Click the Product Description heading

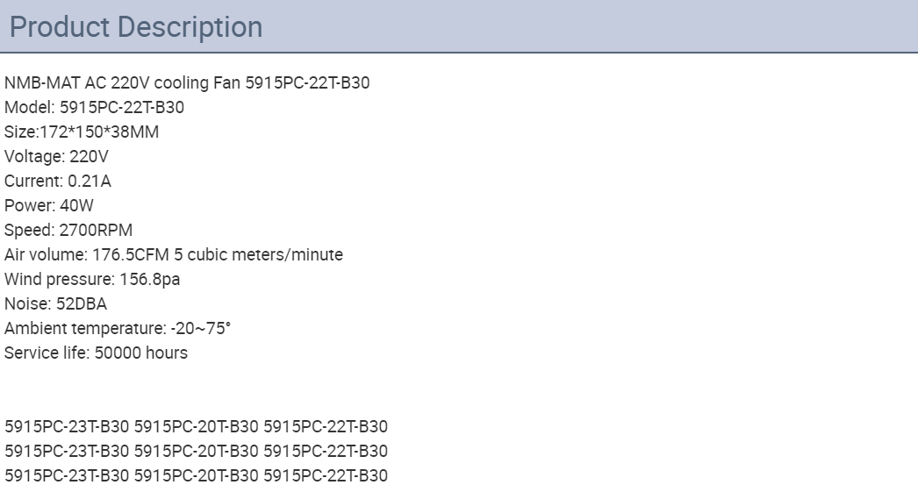point(136,27)
